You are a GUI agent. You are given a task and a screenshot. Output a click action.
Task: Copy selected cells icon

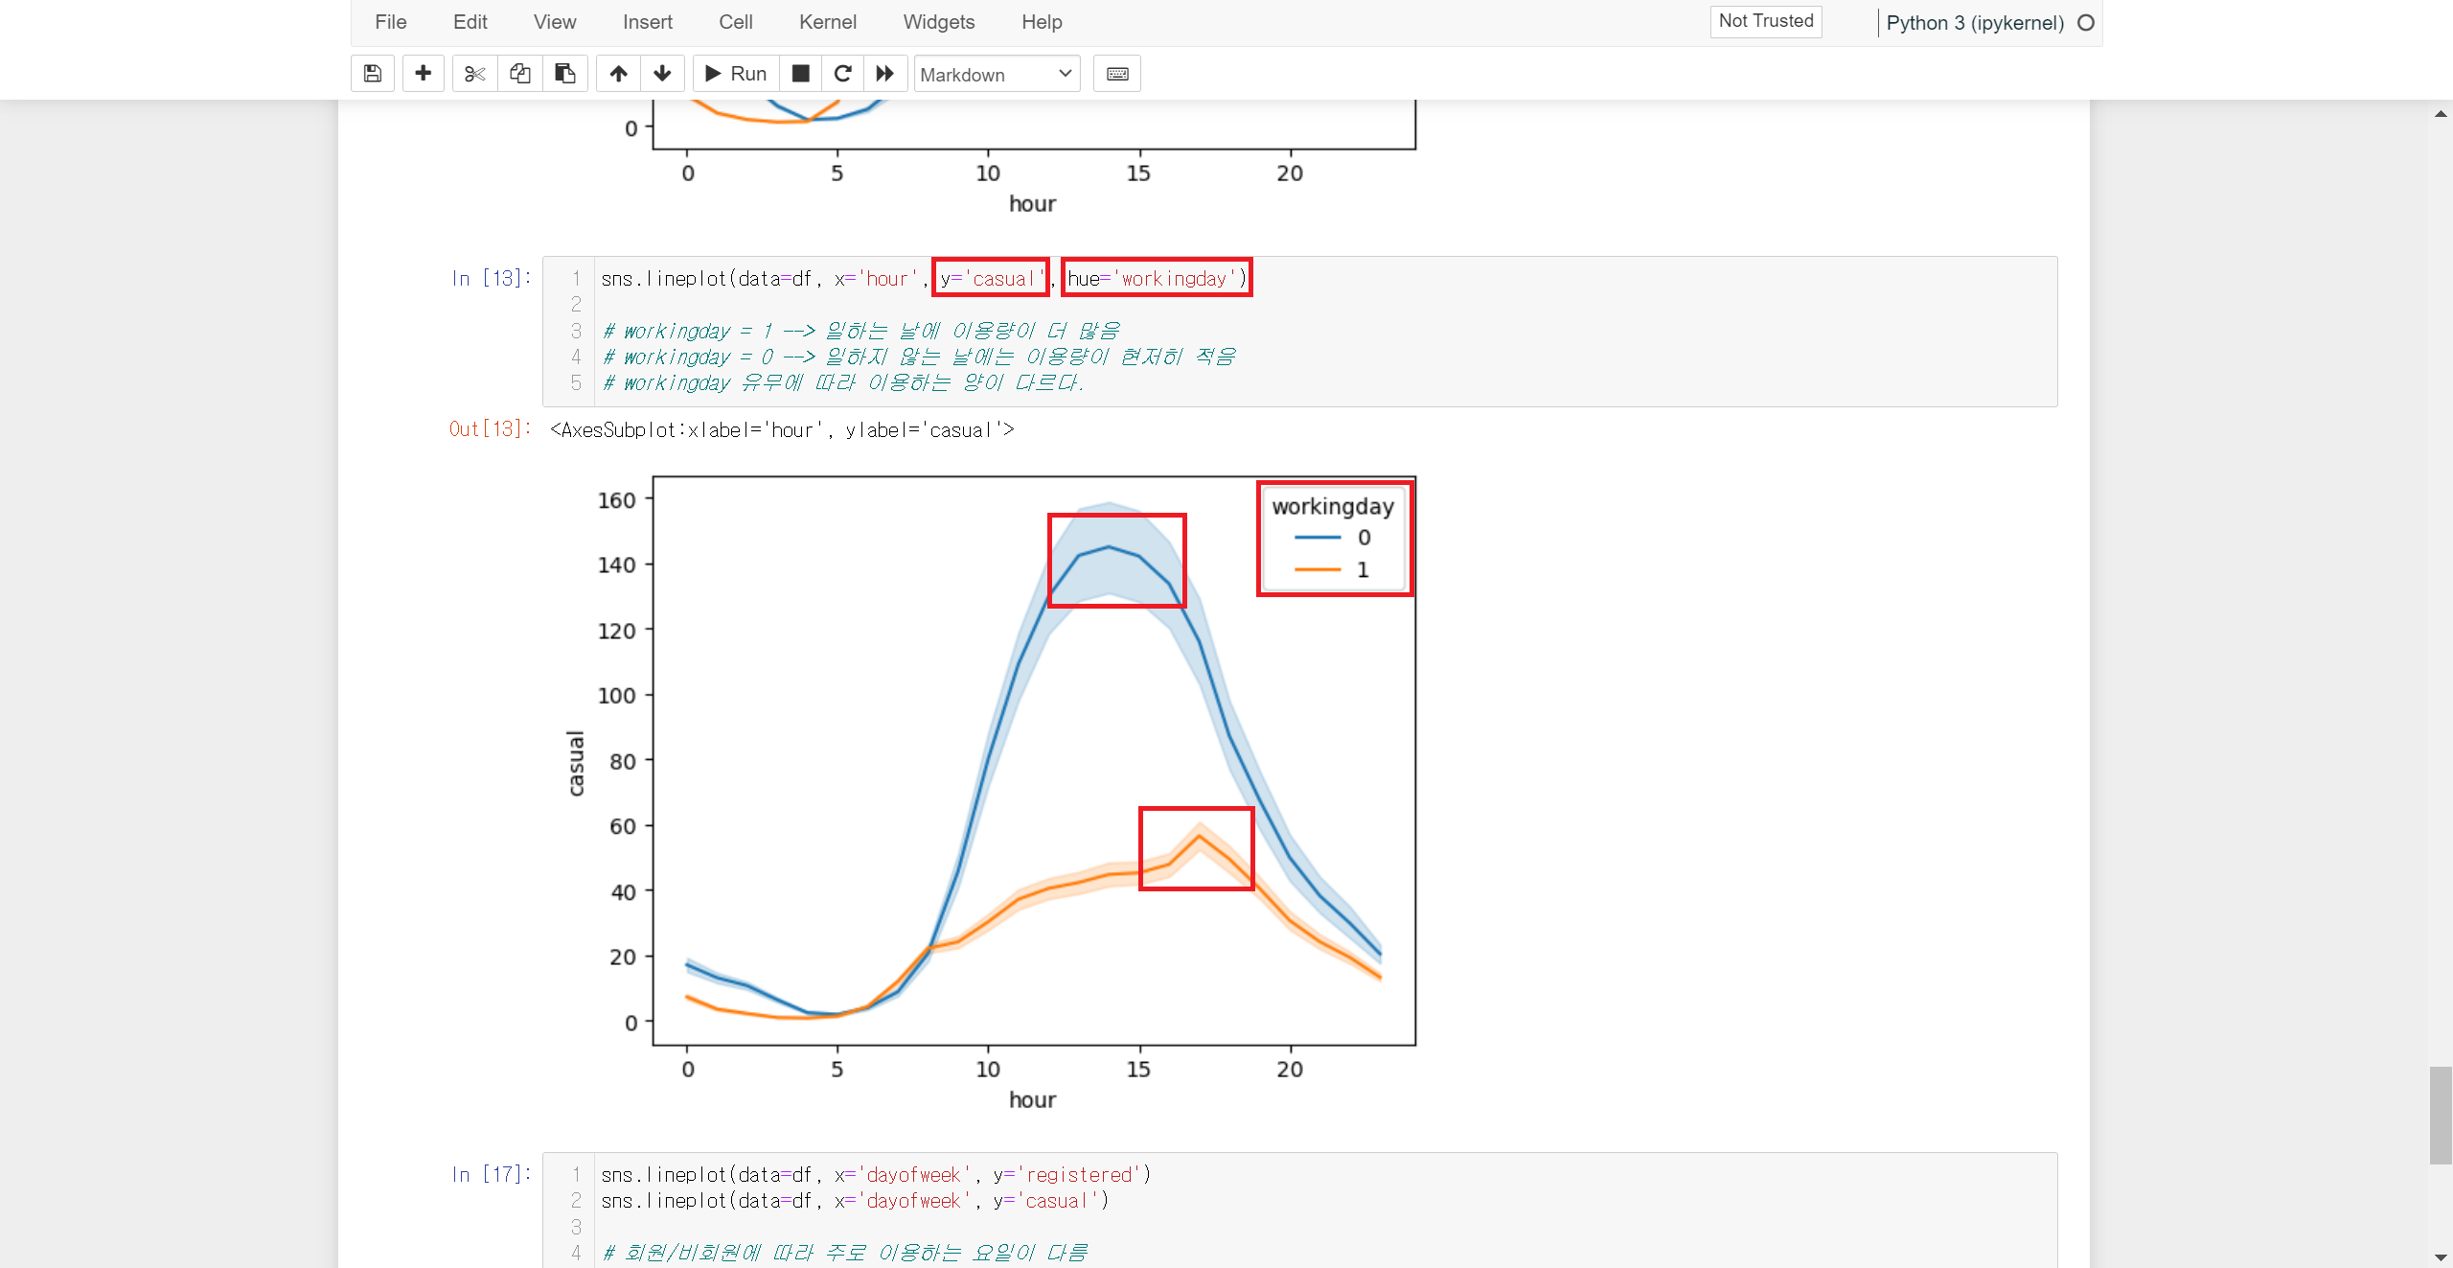click(x=519, y=74)
